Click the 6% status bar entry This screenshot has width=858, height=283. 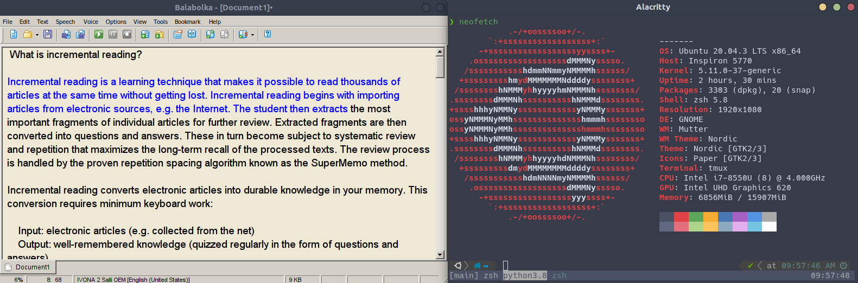coord(18,280)
